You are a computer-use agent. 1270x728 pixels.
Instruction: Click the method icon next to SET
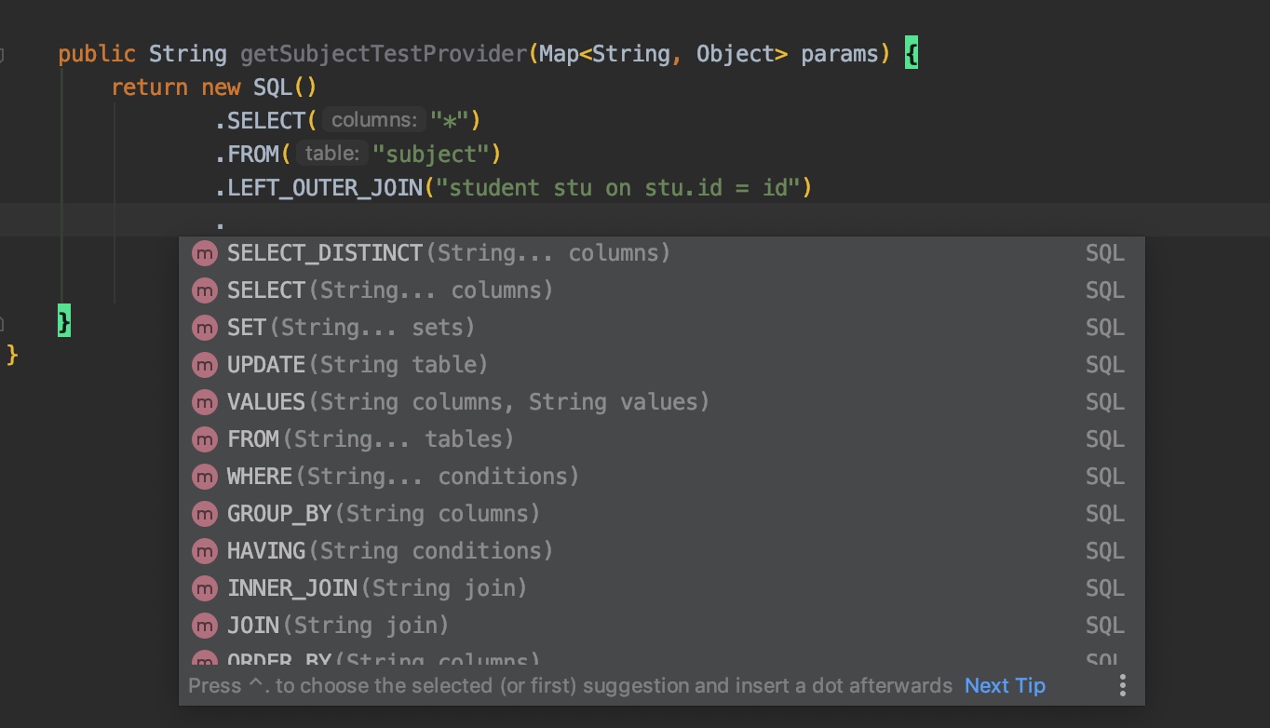pyautogui.click(x=204, y=328)
